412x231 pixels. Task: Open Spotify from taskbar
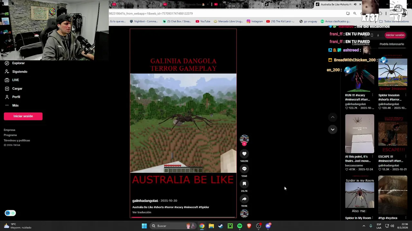point(239,226)
